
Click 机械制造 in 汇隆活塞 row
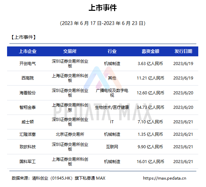(x=112, y=134)
